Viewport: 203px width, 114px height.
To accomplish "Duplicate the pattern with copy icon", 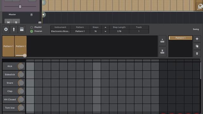I will (x=197, y=46).
